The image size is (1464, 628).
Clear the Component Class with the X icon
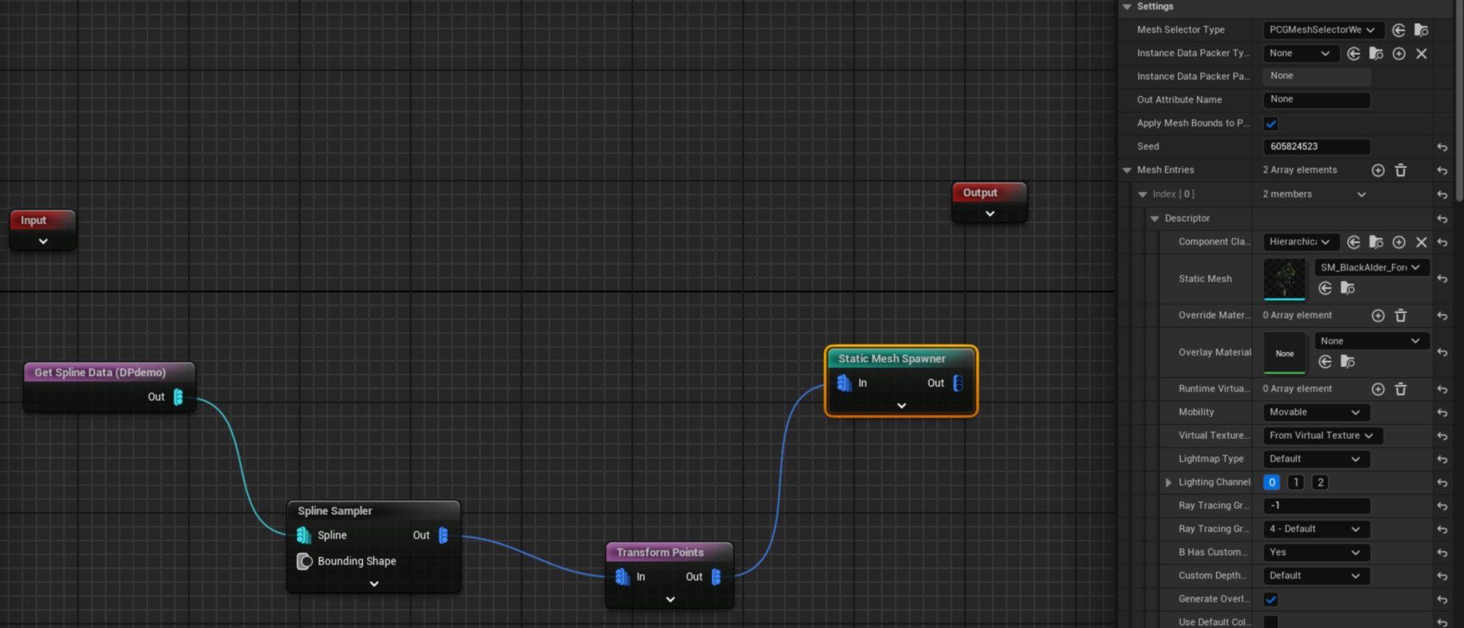[1421, 242]
